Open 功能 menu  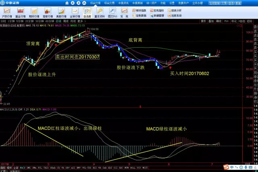(163, 3)
